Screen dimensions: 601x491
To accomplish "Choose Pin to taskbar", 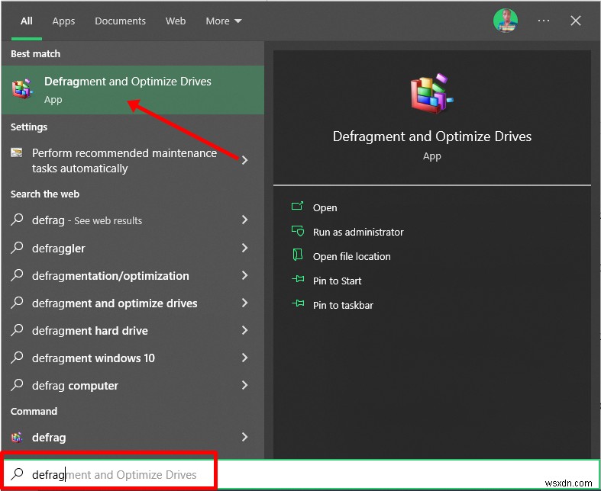I will pos(343,306).
